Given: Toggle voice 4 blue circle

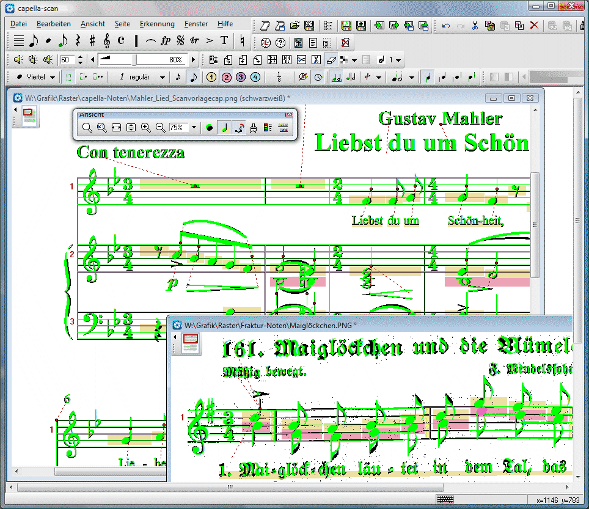Looking at the screenshot, I should pos(255,78).
